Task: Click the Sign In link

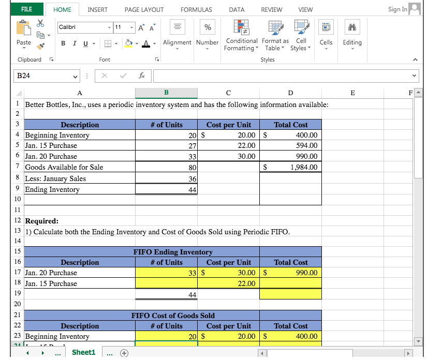Action: [x=398, y=9]
